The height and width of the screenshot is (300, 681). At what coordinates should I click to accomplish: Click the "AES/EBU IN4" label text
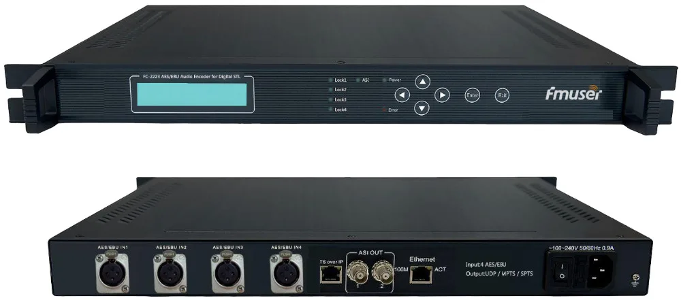click(x=286, y=248)
